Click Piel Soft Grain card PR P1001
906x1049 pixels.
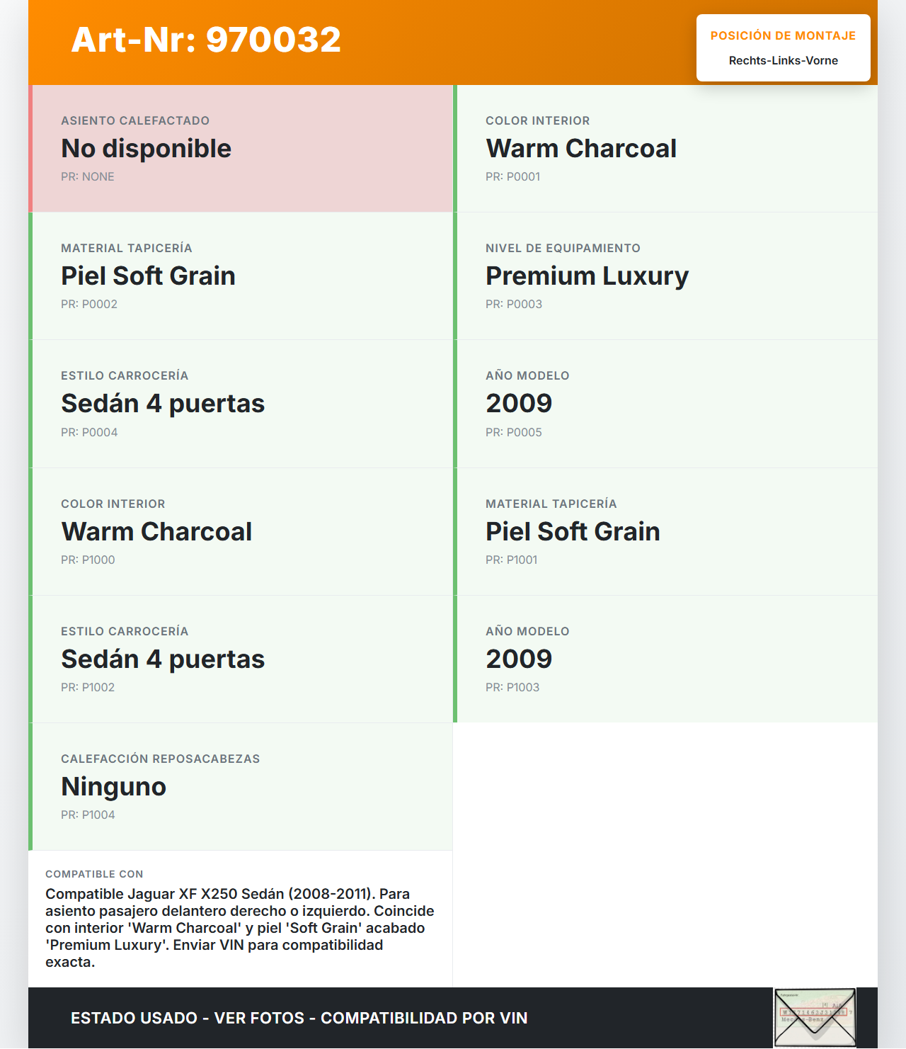click(666, 531)
